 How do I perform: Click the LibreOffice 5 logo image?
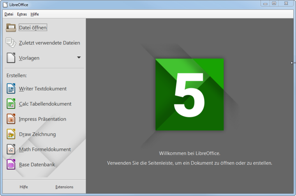[x=190, y=95]
